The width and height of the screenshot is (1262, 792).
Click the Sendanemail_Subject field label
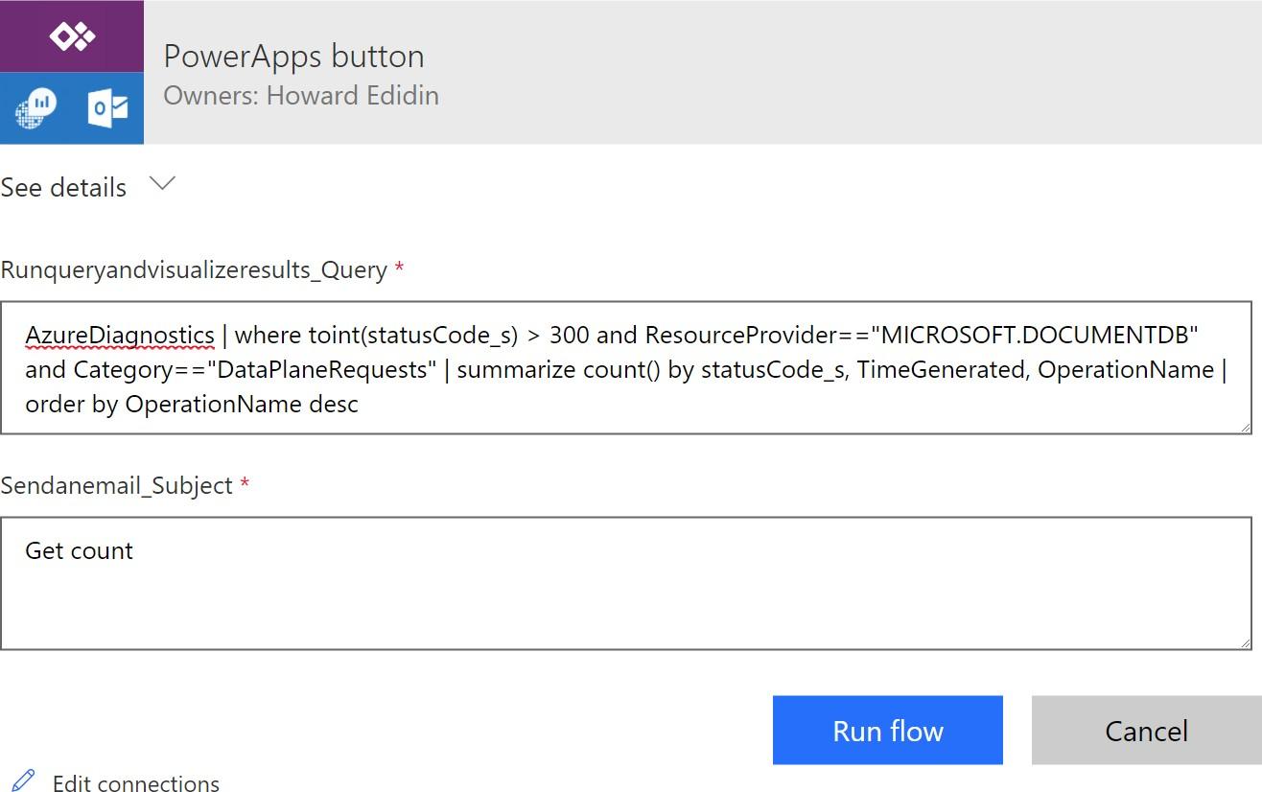click(117, 486)
